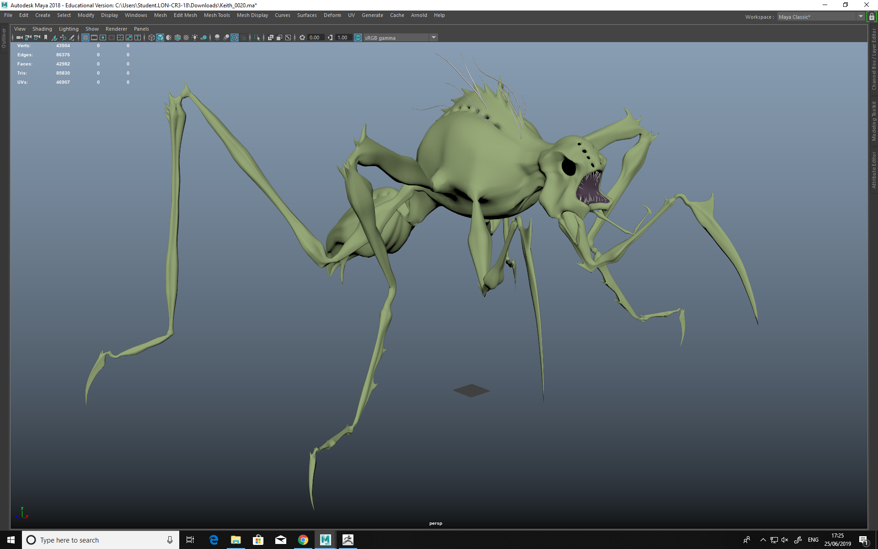878x549 pixels.
Task: Click the Use All Lights bulb icon
Action: tap(195, 38)
